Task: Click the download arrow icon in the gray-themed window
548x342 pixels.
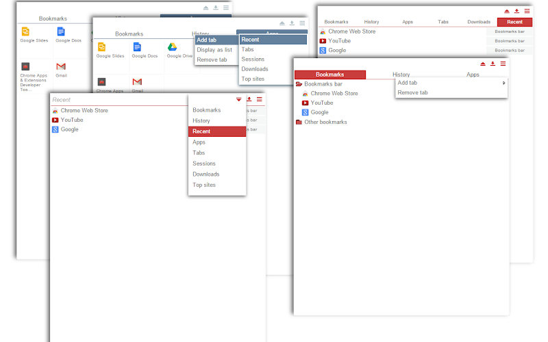Action: (216, 8)
